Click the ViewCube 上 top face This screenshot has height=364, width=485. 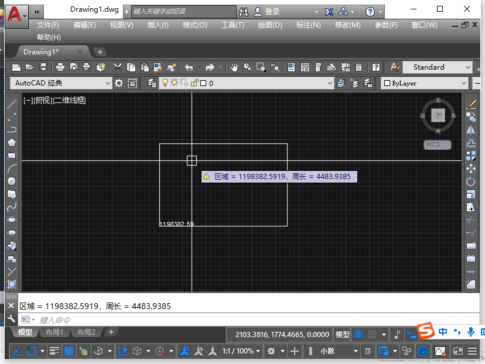coord(438,115)
